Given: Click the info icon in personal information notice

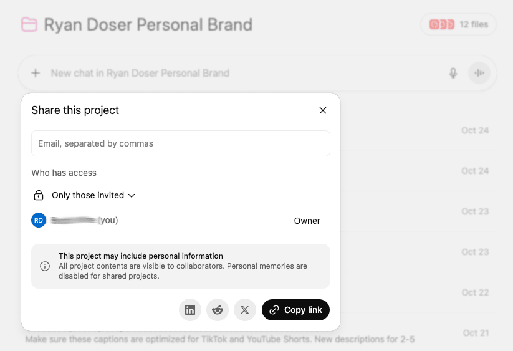Looking at the screenshot, I should click(x=45, y=266).
